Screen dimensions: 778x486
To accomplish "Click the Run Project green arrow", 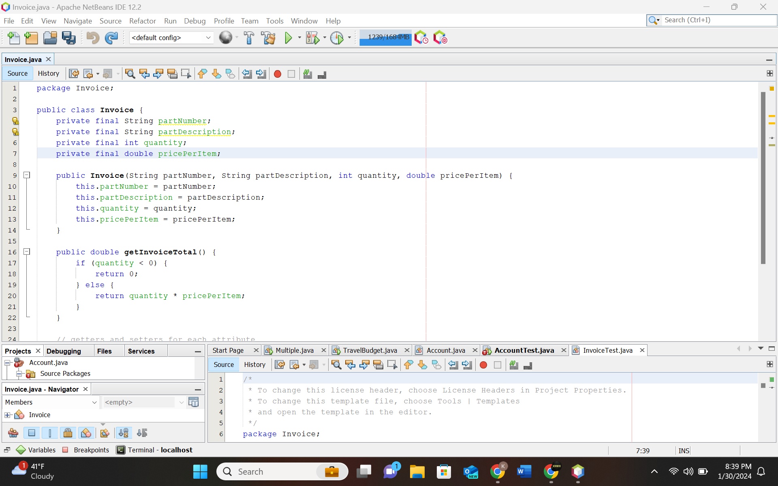I will point(288,38).
